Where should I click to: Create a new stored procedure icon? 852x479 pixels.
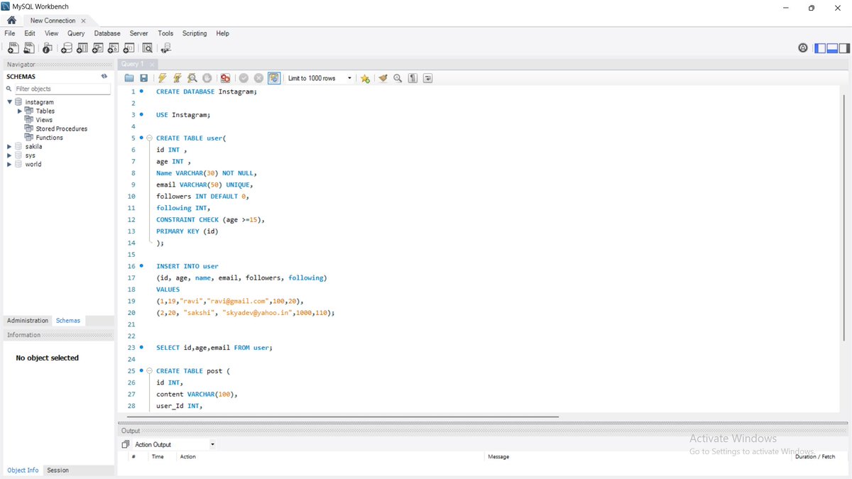tap(114, 48)
